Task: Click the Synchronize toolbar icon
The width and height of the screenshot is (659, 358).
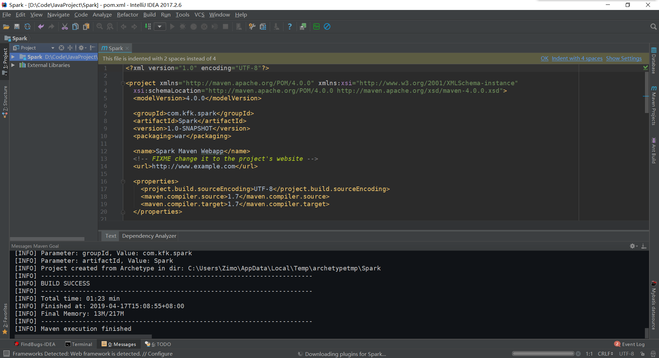Action: tap(27, 27)
